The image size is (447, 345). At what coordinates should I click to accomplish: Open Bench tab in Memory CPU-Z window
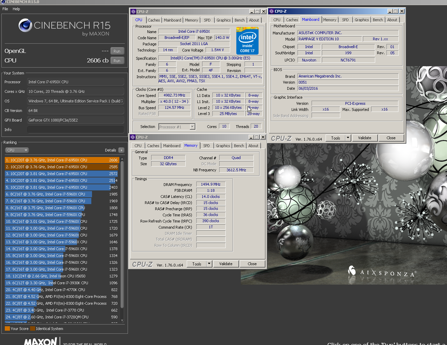pyautogui.click(x=239, y=146)
